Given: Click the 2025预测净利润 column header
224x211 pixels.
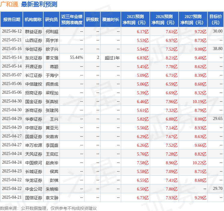Looking at the screenshot, I should (135, 20).
